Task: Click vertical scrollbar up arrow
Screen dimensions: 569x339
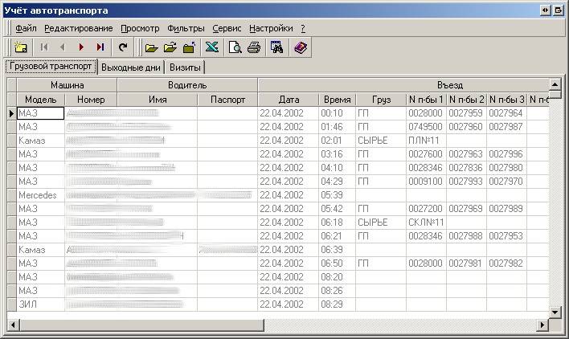Action: (555, 84)
